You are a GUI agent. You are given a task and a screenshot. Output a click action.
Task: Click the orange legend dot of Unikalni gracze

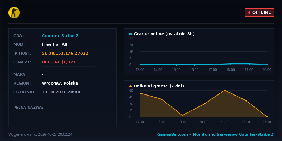pos(130,86)
